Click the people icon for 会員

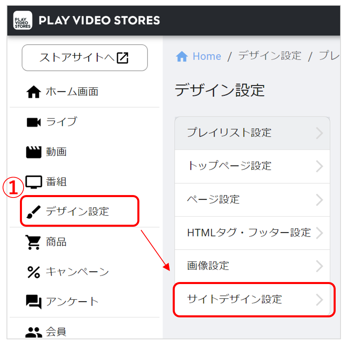click(33, 332)
